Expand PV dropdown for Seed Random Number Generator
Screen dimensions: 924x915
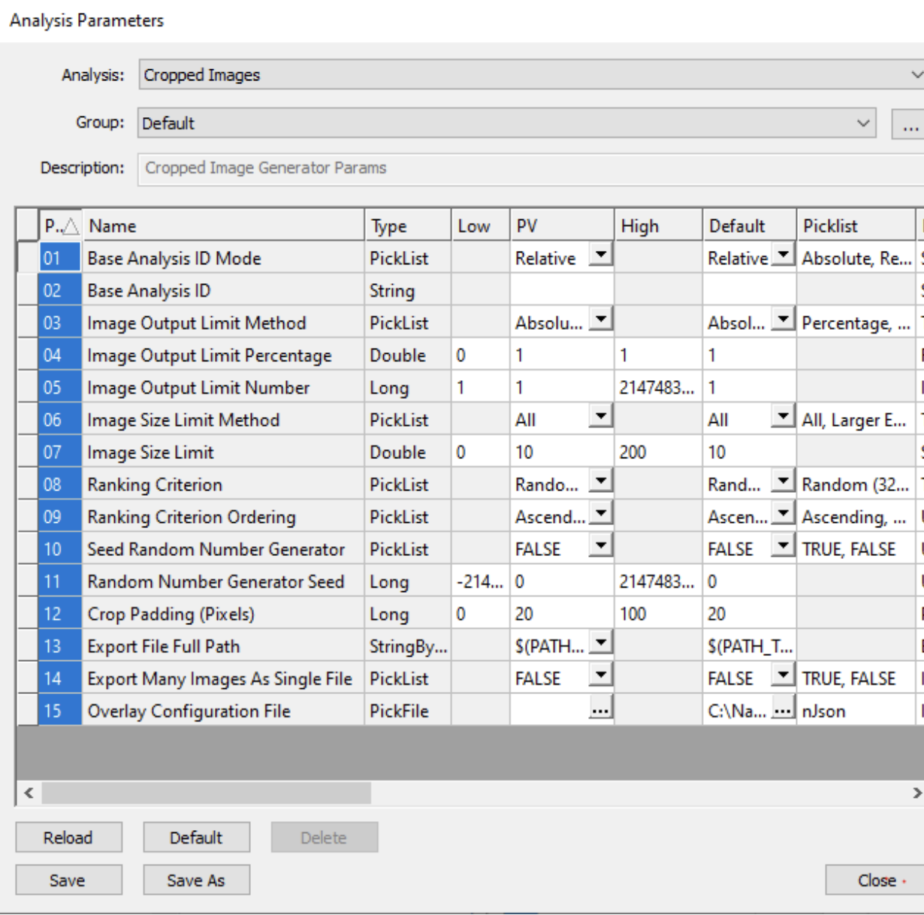(x=600, y=547)
